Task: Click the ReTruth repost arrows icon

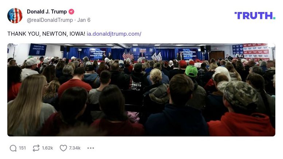Action: pos(36,148)
